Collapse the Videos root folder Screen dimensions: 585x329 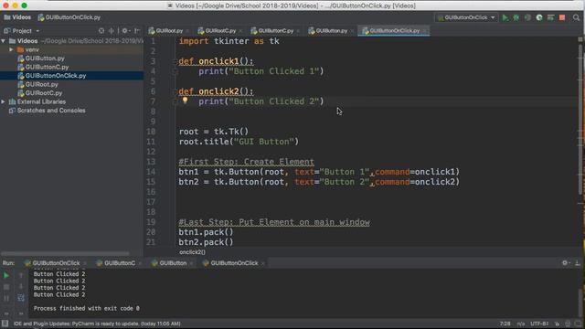click(x=4, y=40)
